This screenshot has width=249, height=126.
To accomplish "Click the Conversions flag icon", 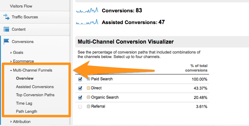I will pos(6,41).
